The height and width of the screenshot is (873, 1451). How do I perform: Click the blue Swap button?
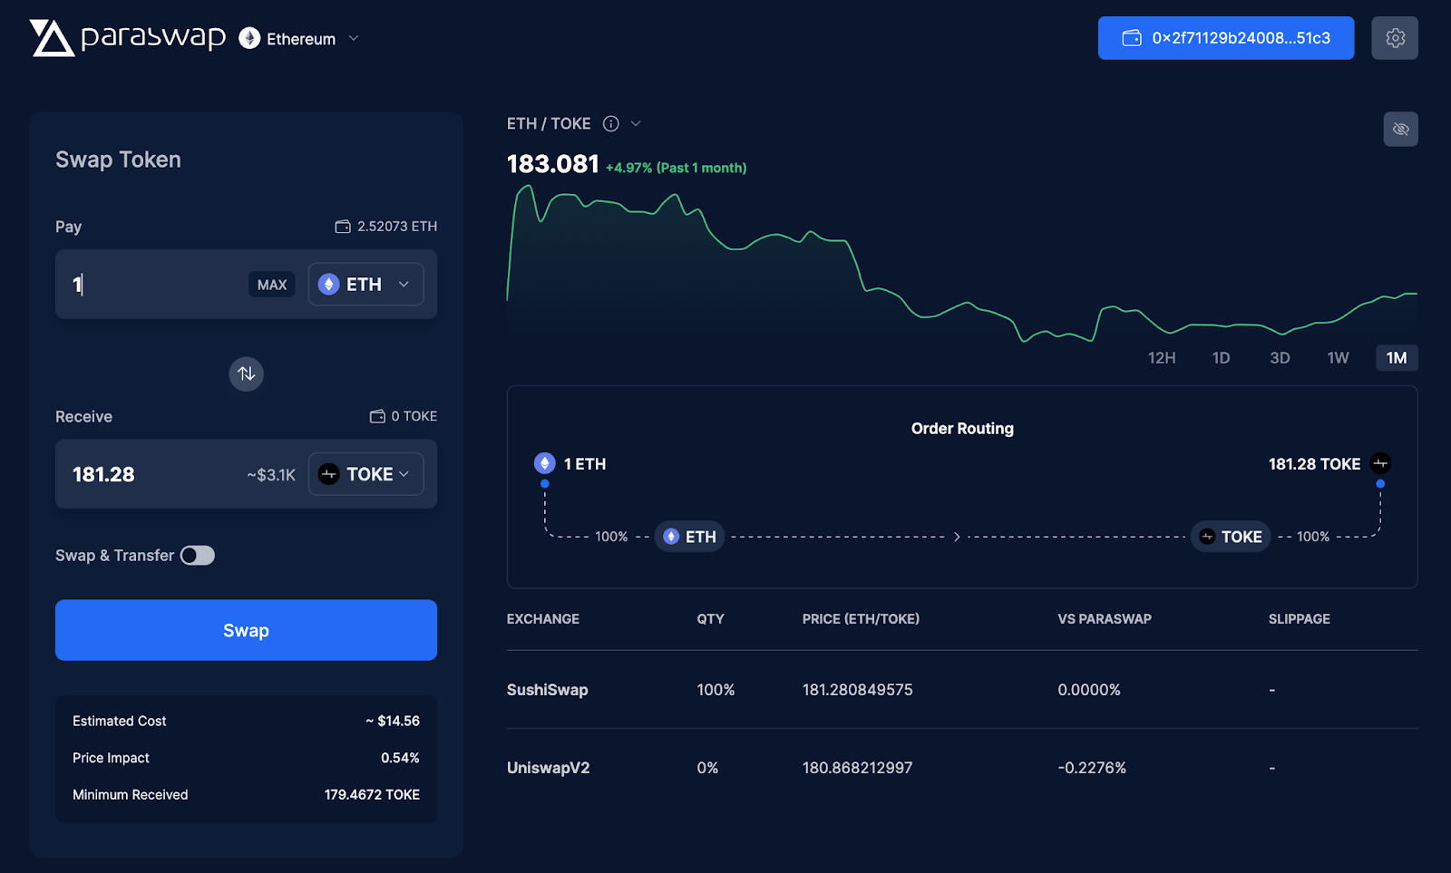point(246,630)
